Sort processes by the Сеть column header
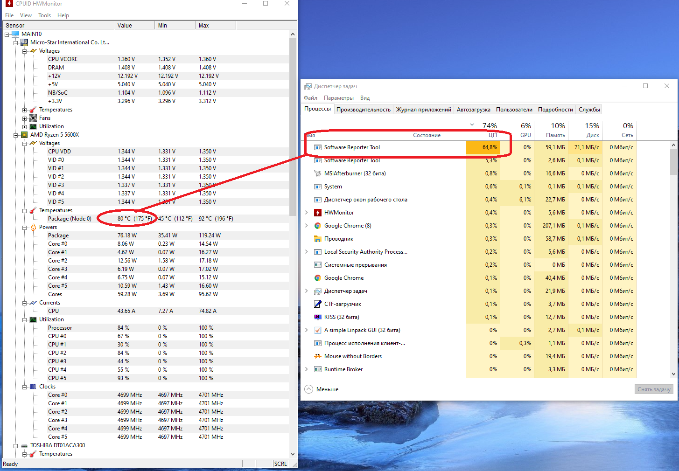 pos(619,131)
